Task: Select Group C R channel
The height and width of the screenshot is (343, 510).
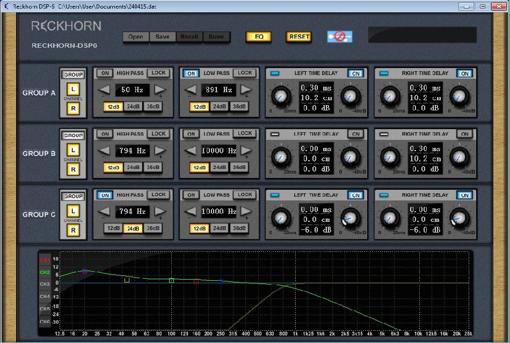Action: [73, 230]
